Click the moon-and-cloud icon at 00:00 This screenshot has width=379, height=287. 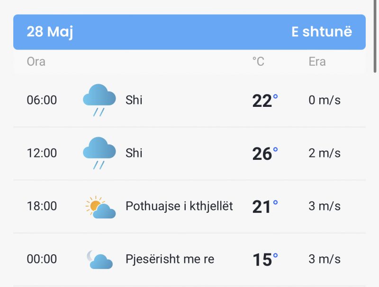click(99, 260)
